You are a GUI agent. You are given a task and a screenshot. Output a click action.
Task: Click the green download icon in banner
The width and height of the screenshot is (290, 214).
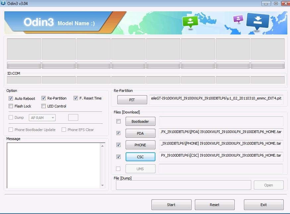(x=190, y=22)
